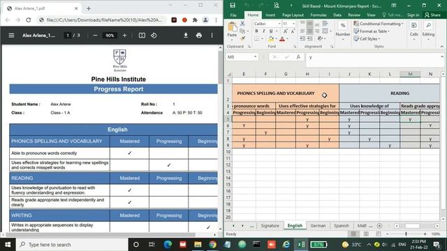Image resolution: width=447 pixels, height=251 pixels.
Task: Apply the yellow fill color
Action: [271, 39]
